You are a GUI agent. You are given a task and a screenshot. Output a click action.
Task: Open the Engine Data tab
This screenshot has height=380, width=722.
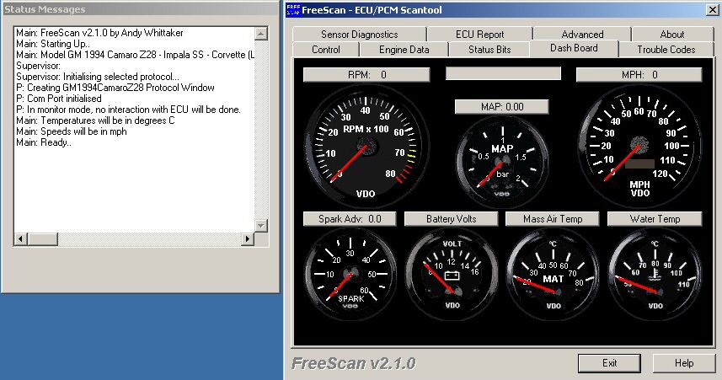pos(404,49)
